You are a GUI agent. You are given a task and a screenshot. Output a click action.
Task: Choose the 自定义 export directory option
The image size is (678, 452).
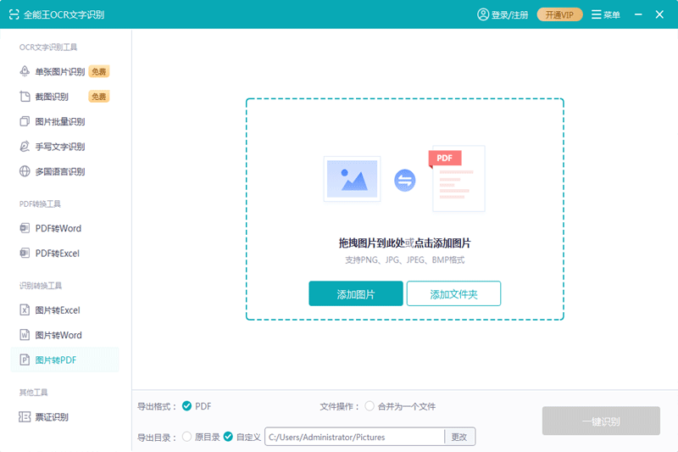tap(228, 437)
